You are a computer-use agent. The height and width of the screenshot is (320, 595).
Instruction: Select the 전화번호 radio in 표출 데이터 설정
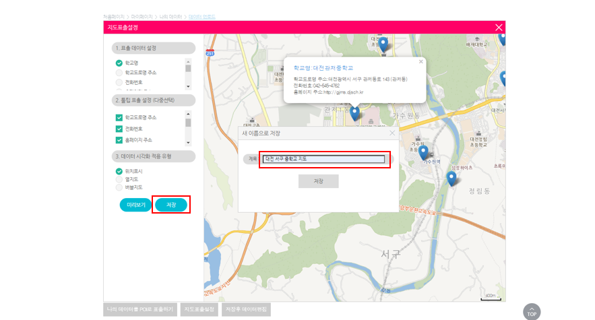click(x=119, y=82)
